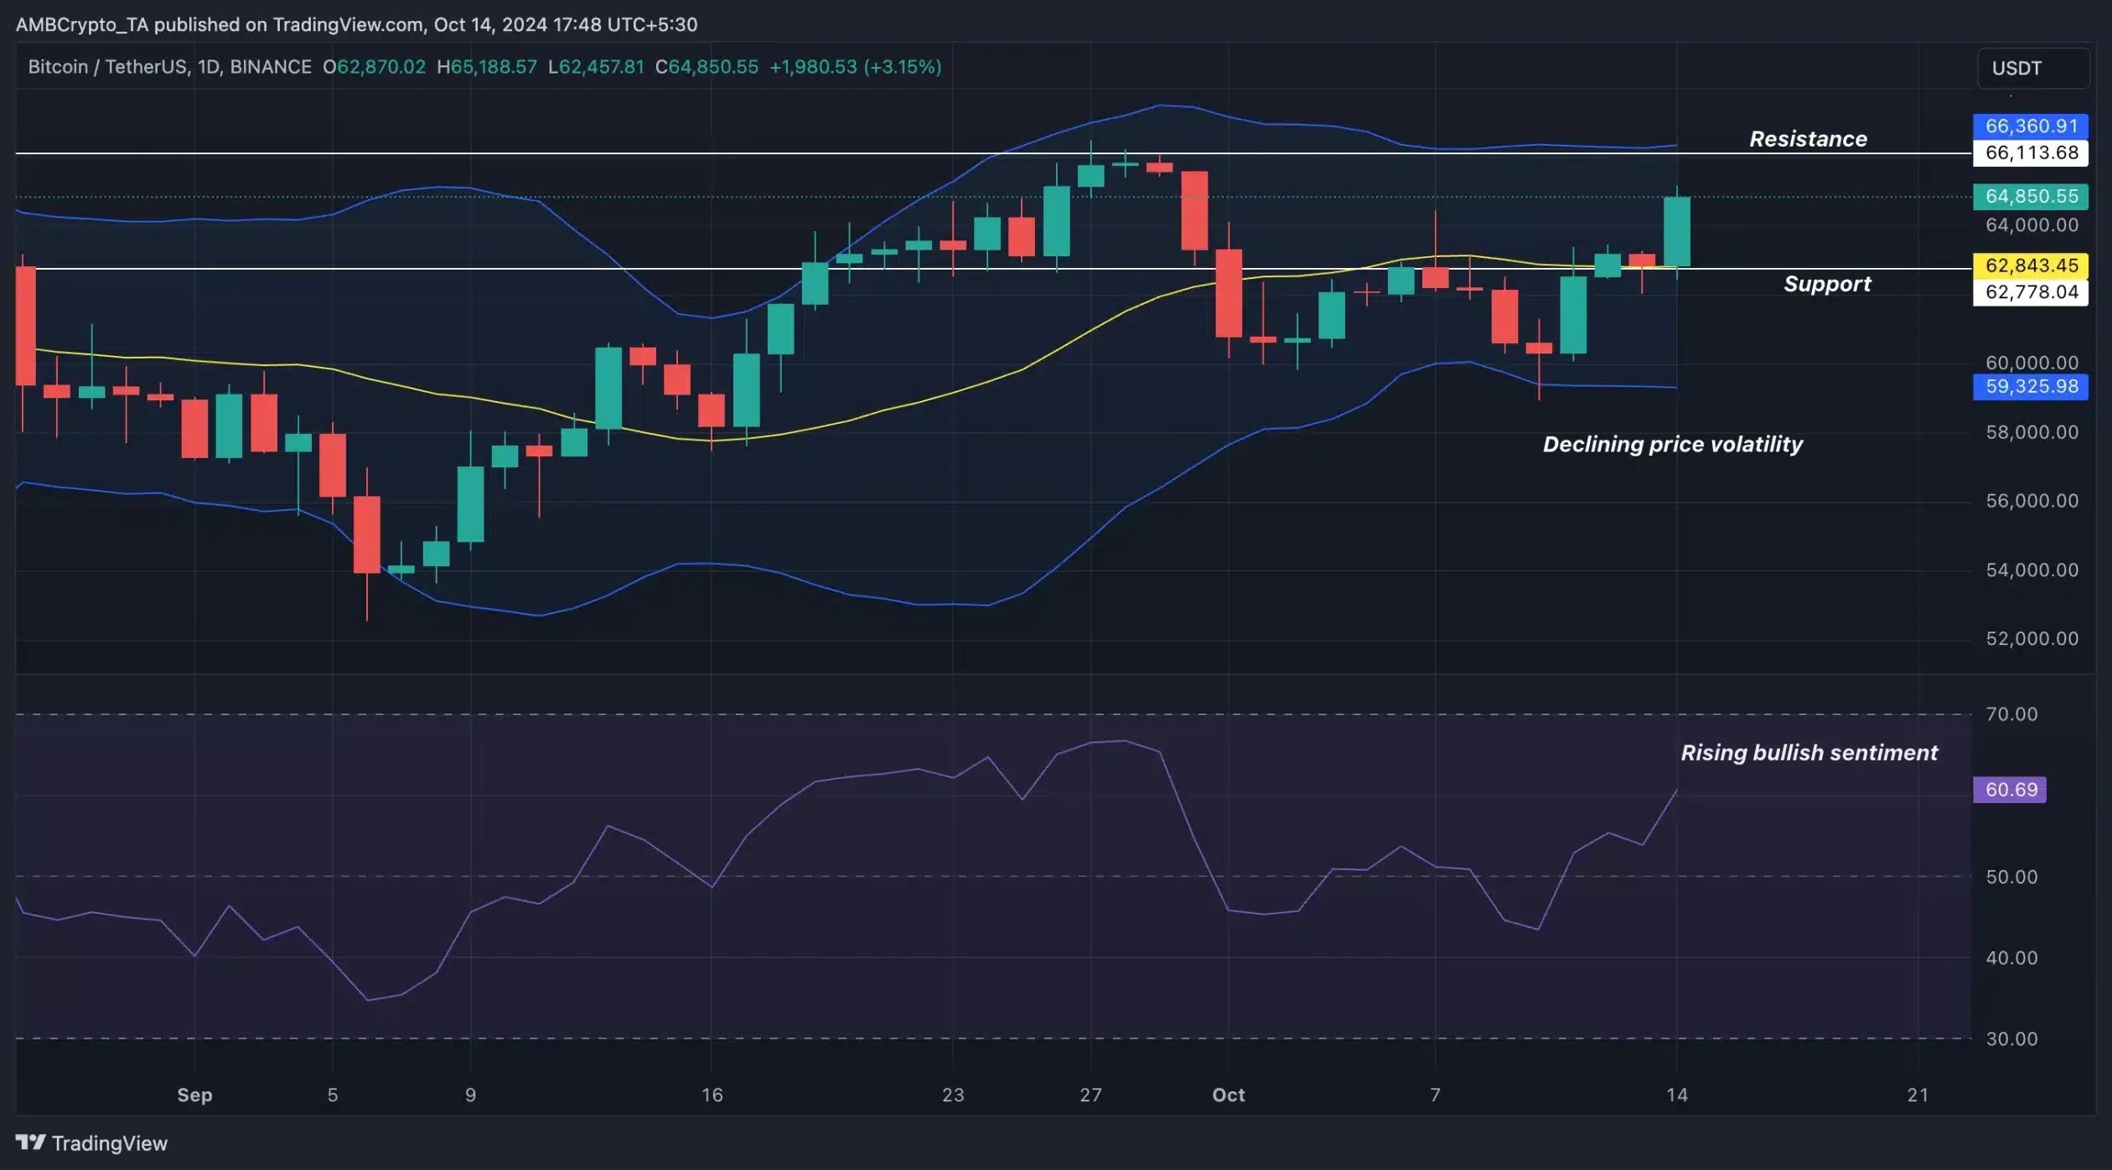Click the blue lower band label 59,325.98
The height and width of the screenshot is (1170, 2112).
click(2031, 386)
